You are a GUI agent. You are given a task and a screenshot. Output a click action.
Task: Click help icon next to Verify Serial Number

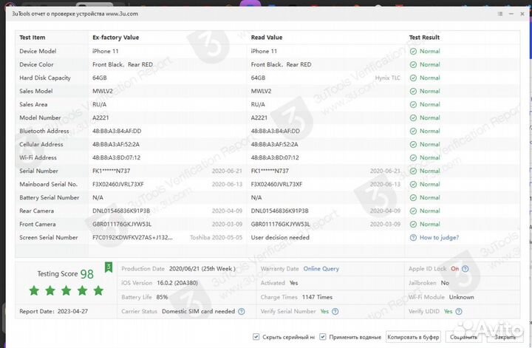(x=335, y=311)
